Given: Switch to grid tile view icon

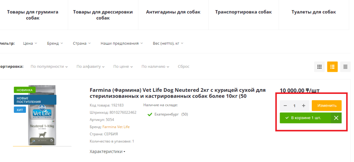Looking at the screenshot, I should click(319, 67).
